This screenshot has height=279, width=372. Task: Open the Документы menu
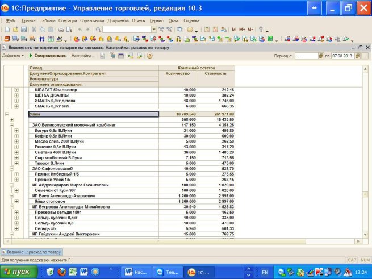(x=118, y=20)
